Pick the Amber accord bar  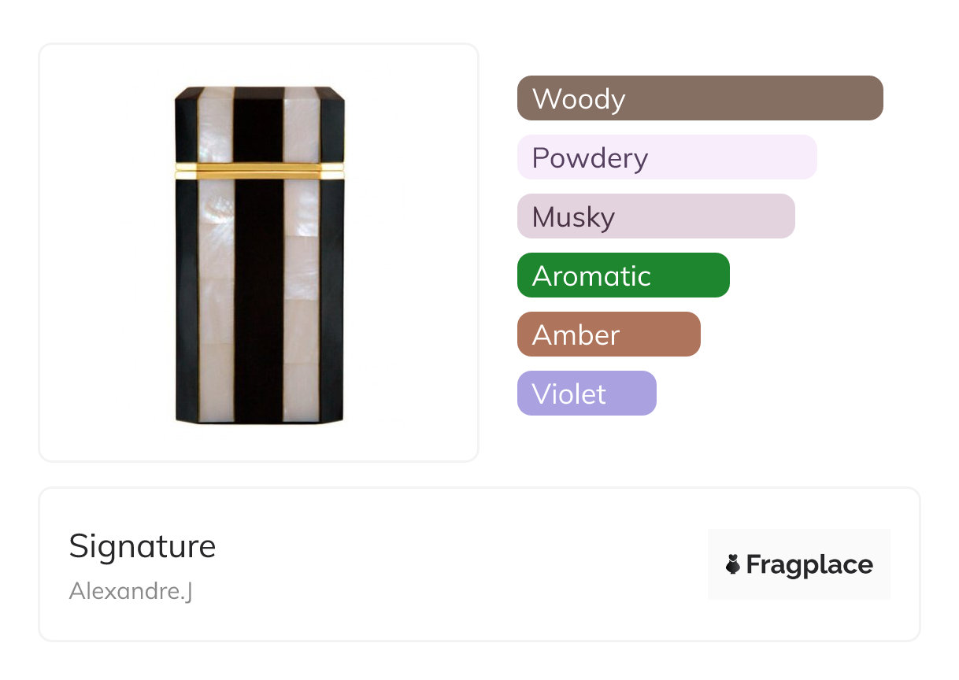609,334
